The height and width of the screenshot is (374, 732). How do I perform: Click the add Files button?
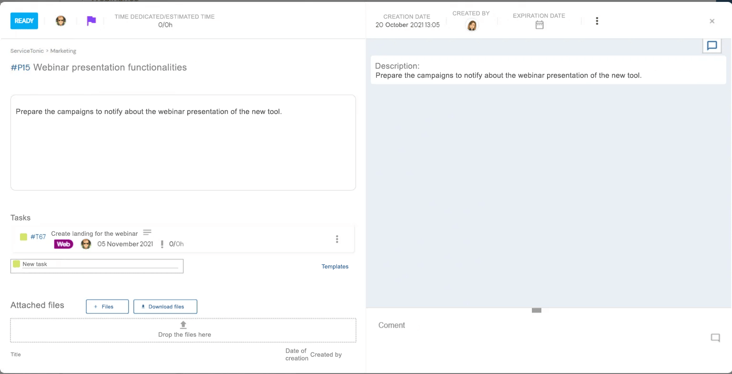[x=107, y=307]
